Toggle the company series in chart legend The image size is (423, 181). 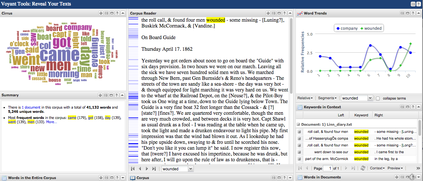coord(347,28)
